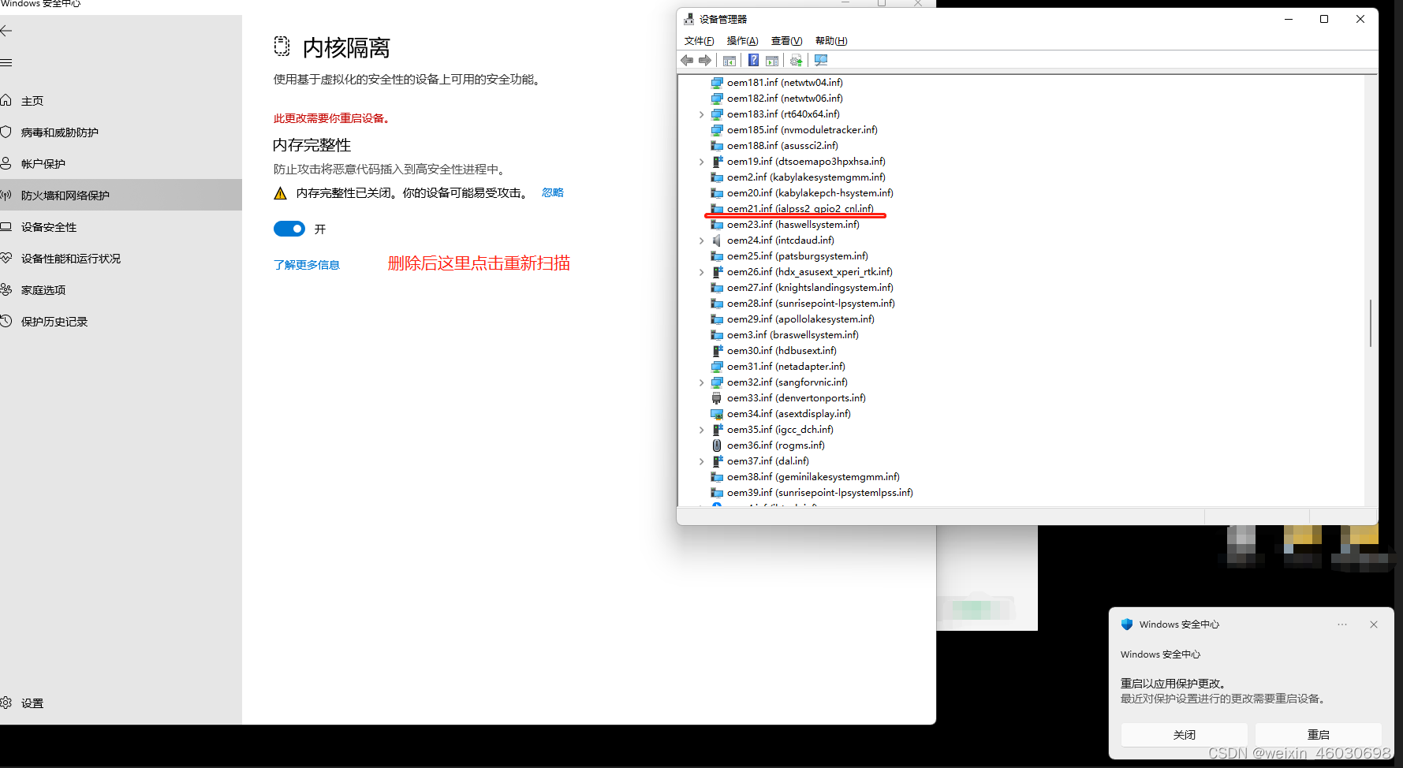Select oem181.inf (netwtw04.inf) row
Image resolution: width=1403 pixels, height=768 pixels.
click(777, 83)
